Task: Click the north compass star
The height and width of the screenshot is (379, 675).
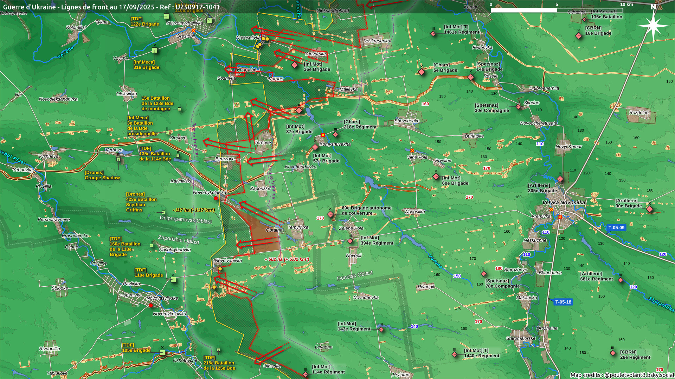Action: (x=653, y=25)
